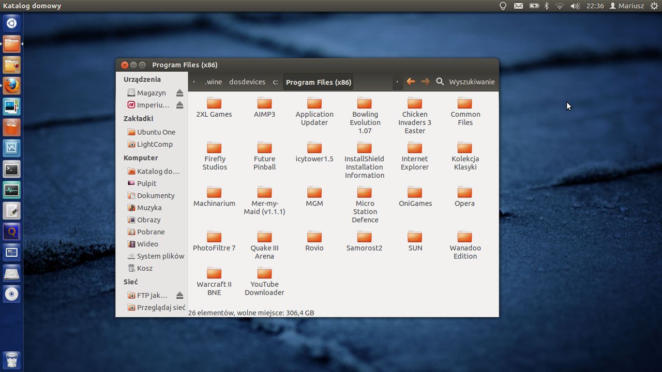Screen dimensions: 662x372
Task: Open the MGM folder
Action: click(x=314, y=196)
